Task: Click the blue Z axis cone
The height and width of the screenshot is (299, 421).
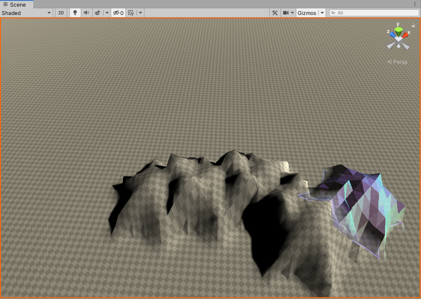Action: [x=392, y=35]
